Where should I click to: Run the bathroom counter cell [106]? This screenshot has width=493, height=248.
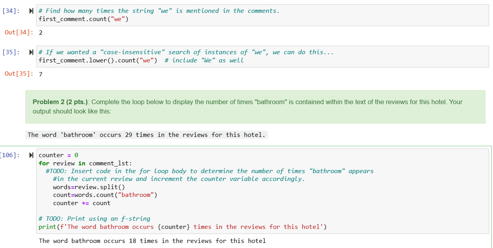[31, 155]
